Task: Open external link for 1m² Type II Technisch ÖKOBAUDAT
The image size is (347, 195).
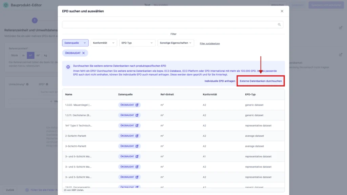Action: (x=137, y=125)
